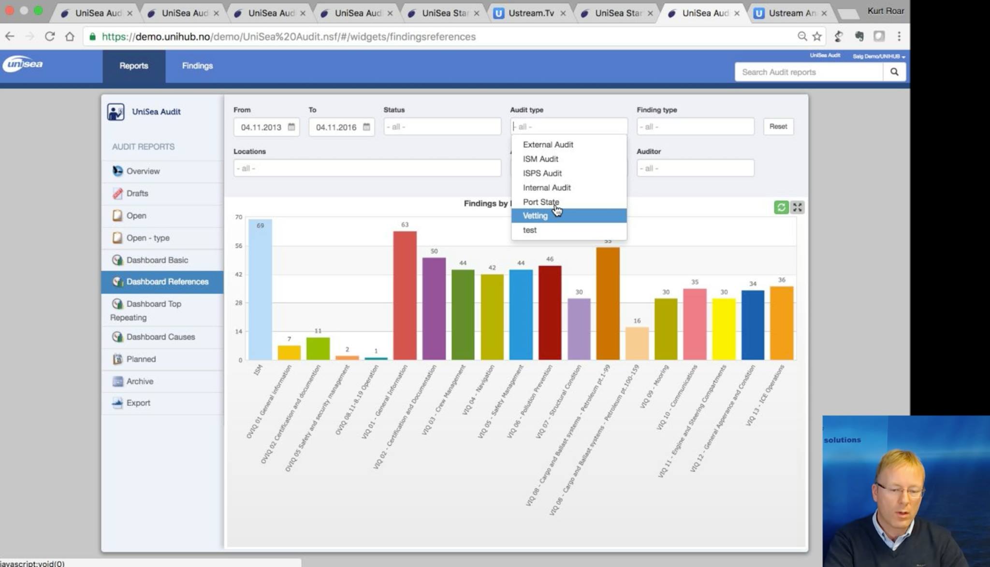Focus the Search Audit reports field
Viewport: 990px width, 567px height.
click(809, 72)
